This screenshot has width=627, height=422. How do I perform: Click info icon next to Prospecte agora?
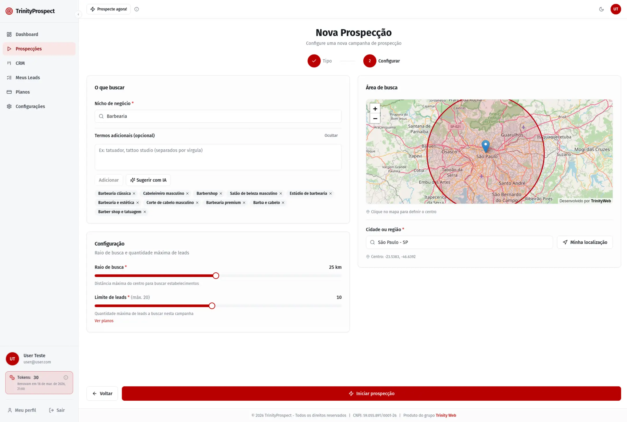(x=137, y=9)
